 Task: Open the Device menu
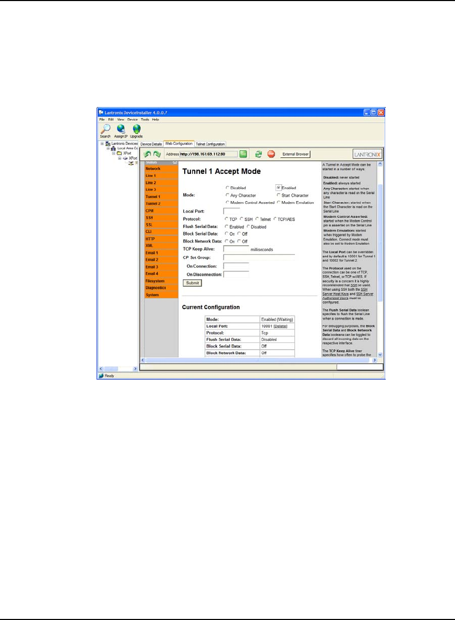132,119
